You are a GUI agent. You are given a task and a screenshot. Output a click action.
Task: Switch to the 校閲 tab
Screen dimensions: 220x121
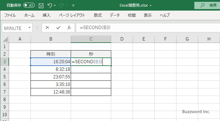click(132, 15)
